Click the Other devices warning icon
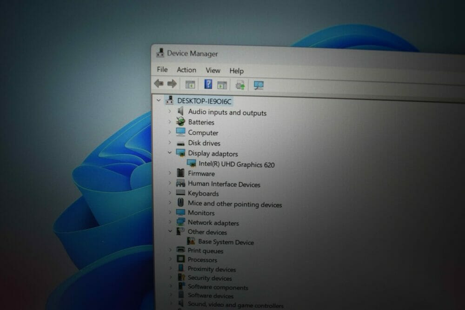Viewport: 465px width, 310px height. pos(180,231)
